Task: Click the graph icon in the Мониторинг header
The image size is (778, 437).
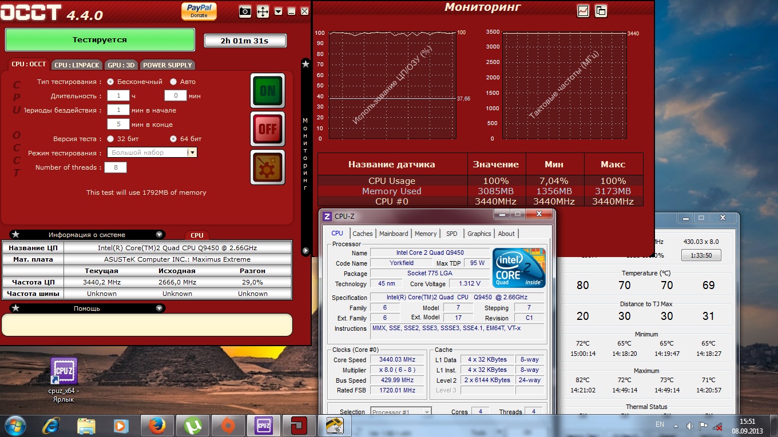Action: [x=583, y=10]
